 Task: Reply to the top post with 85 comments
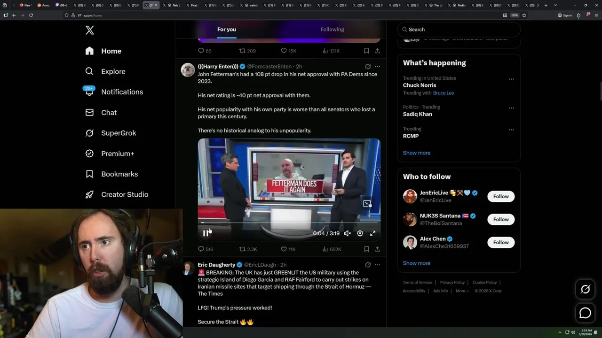205,51
